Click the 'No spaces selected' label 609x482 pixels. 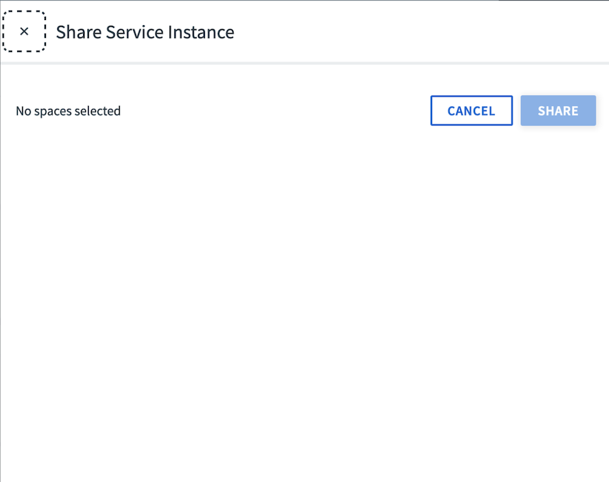coord(68,111)
